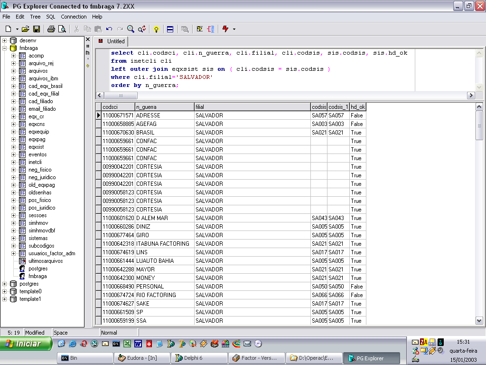This screenshot has width=486, height=365.
Task: Click the Find magnifier icon
Action: point(131,29)
